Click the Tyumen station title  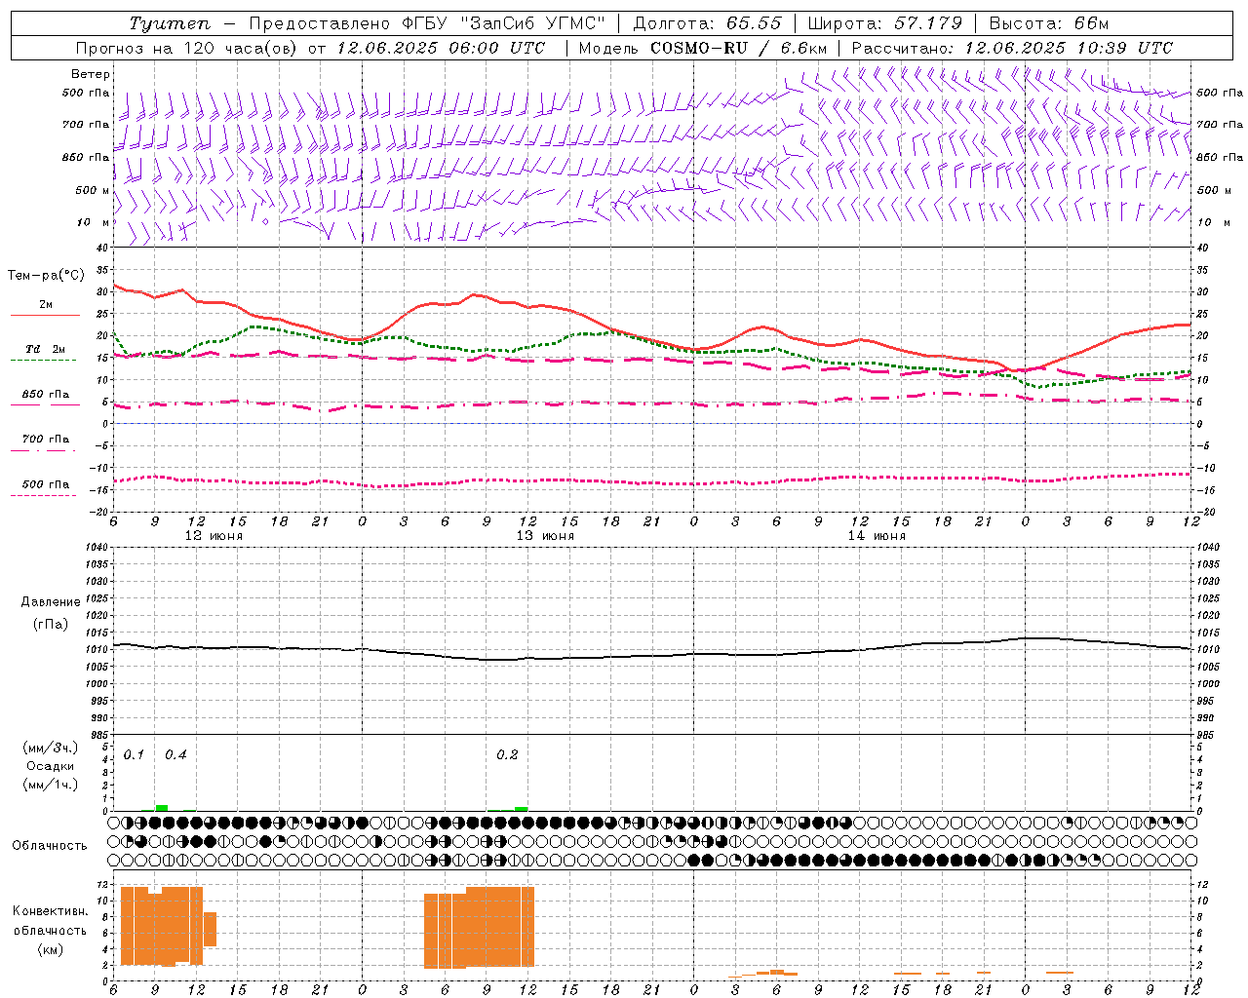(x=170, y=23)
